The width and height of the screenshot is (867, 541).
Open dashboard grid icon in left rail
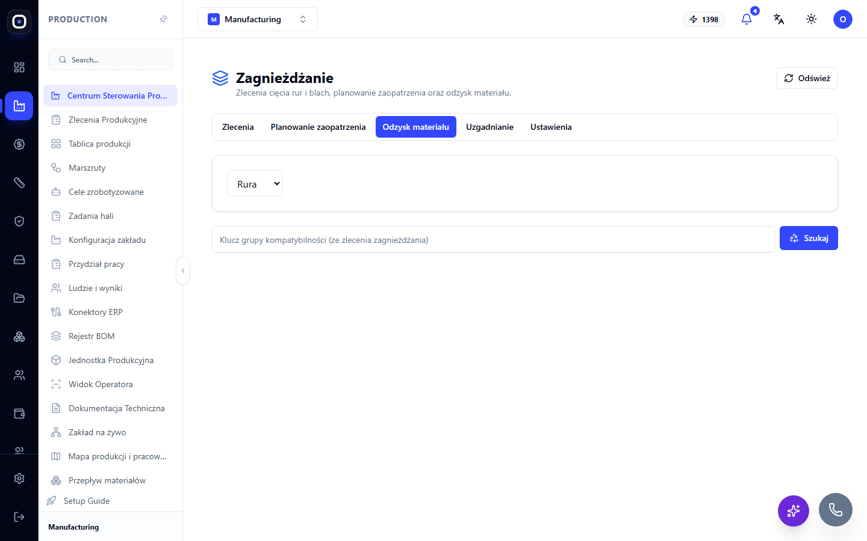19,67
